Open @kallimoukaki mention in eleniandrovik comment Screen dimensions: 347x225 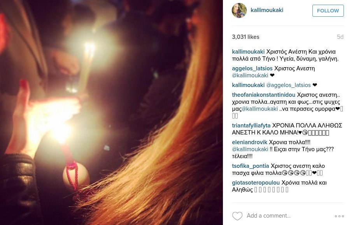click(250, 149)
